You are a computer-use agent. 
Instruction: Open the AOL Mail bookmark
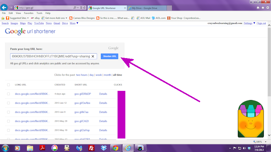pyautogui.click(x=143, y=18)
